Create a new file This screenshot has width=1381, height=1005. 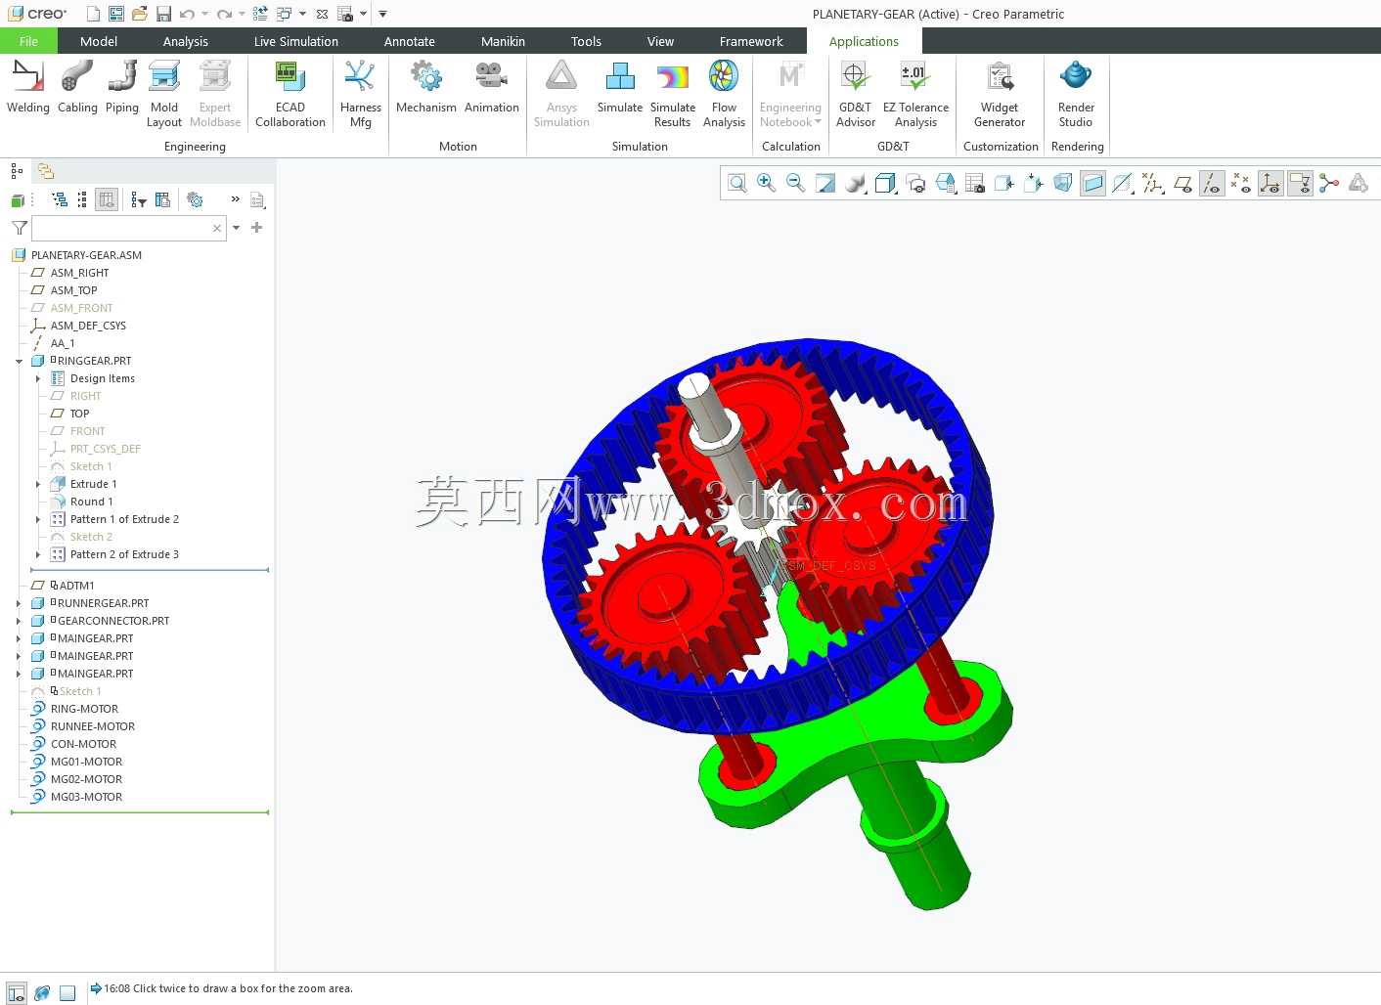tap(93, 14)
